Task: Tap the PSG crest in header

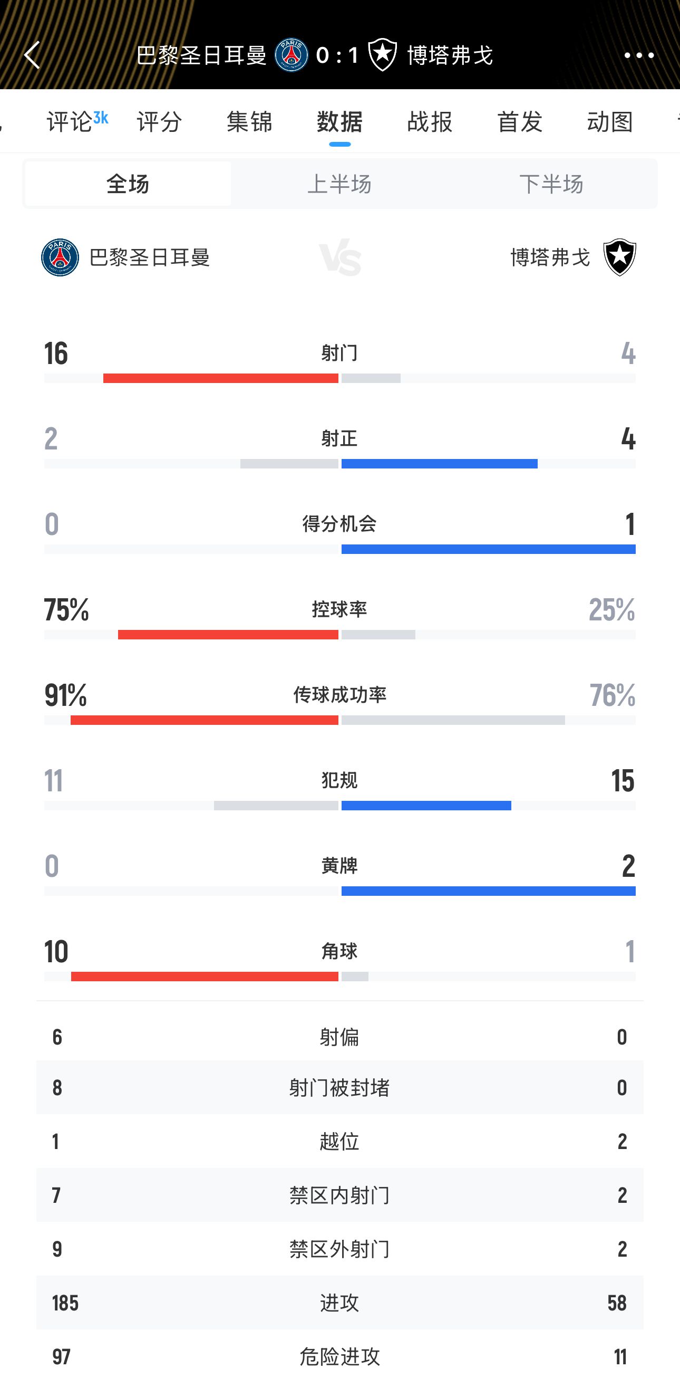Action: 292,55
